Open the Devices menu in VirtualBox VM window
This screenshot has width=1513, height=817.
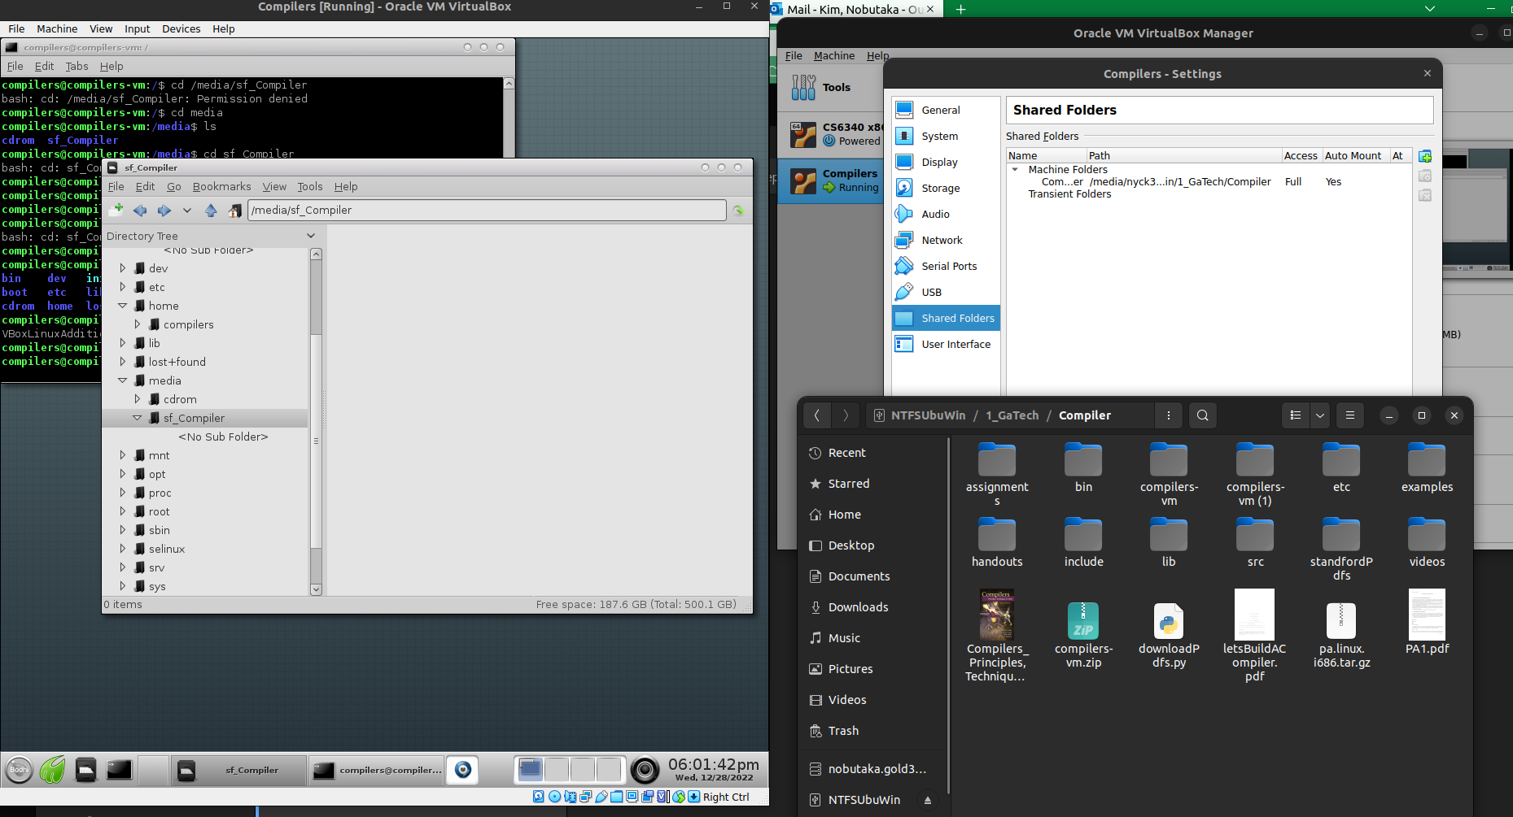181,28
